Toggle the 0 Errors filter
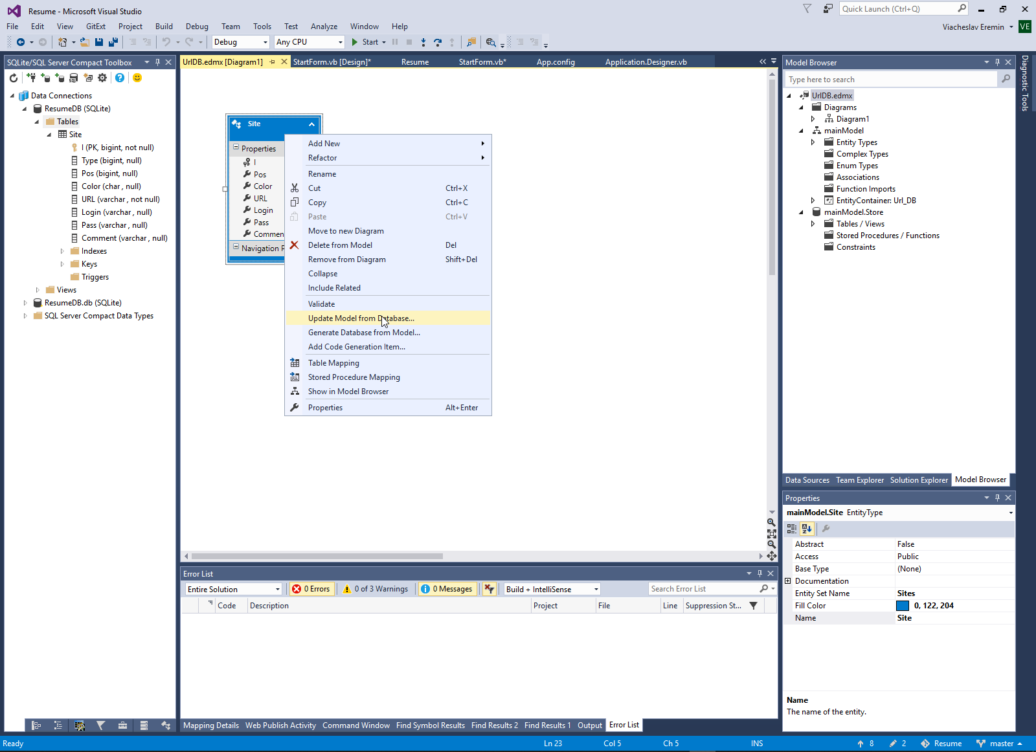The height and width of the screenshot is (752, 1036). [311, 589]
